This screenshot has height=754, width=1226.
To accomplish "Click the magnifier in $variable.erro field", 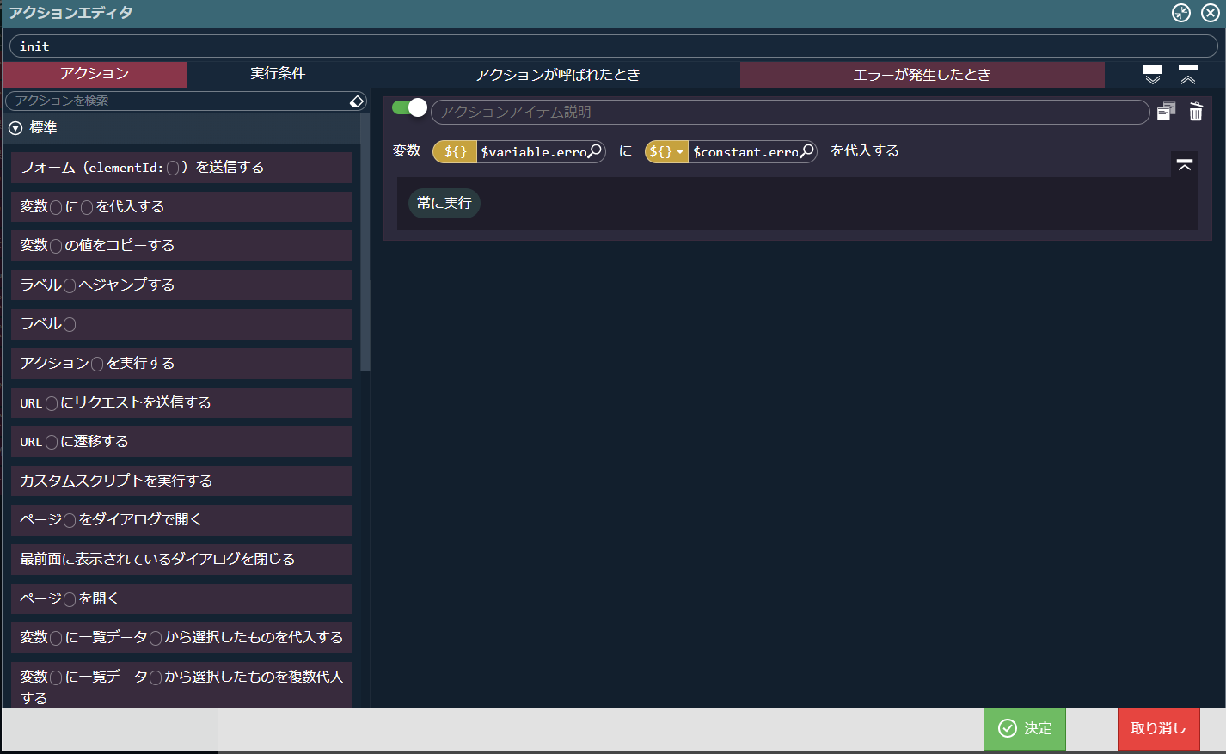I will click(594, 151).
